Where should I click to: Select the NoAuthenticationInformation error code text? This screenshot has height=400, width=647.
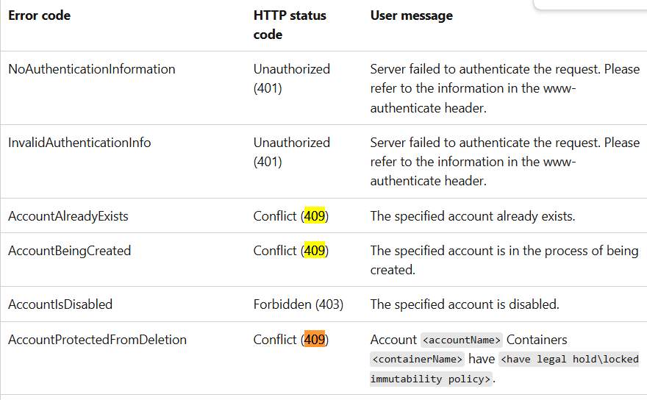tap(92, 69)
